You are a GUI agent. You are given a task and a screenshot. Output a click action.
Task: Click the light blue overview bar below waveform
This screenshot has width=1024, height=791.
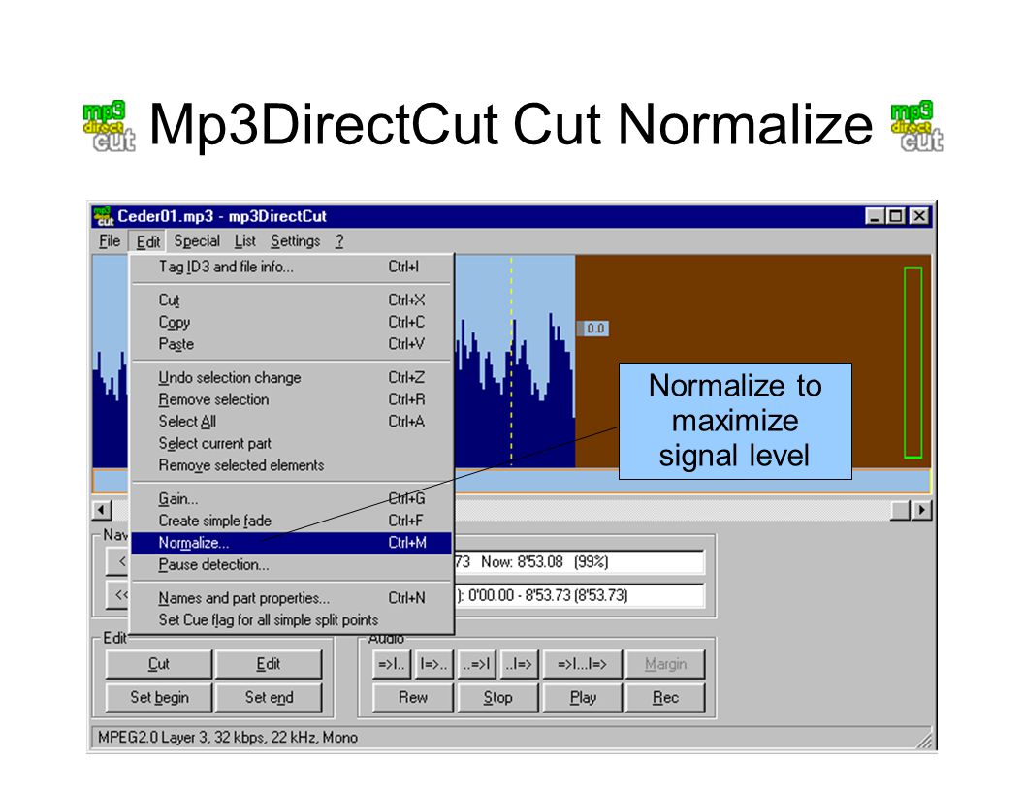pyautogui.click(x=692, y=481)
